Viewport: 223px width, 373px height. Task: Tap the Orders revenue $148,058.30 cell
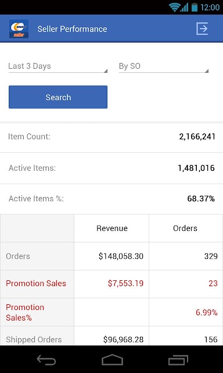[x=121, y=256]
